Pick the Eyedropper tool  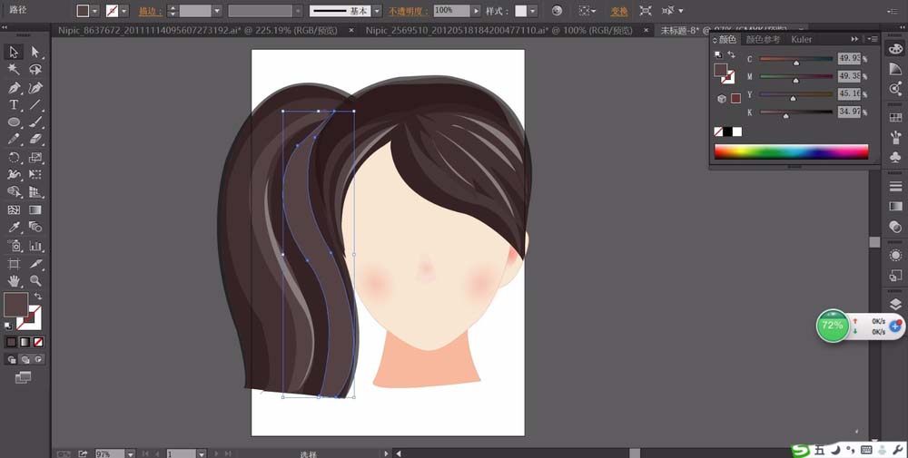point(14,229)
